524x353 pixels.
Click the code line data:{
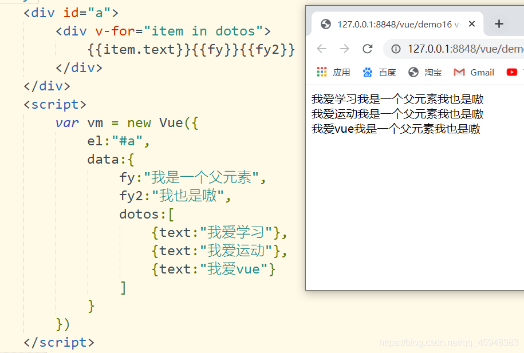click(x=111, y=159)
